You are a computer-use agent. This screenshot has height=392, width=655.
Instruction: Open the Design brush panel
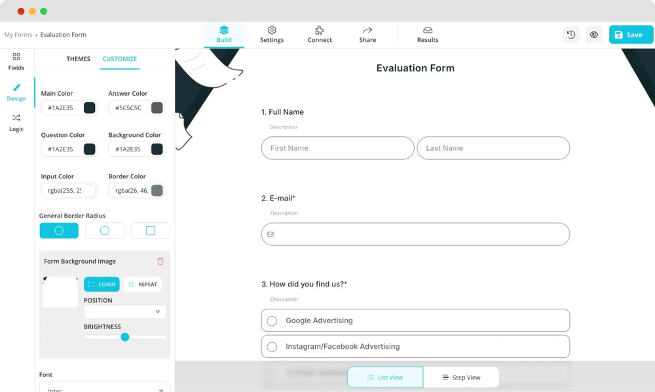tap(16, 92)
